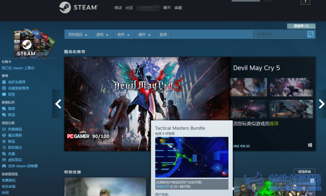Click the 标签 tags icon

tap(4, 95)
